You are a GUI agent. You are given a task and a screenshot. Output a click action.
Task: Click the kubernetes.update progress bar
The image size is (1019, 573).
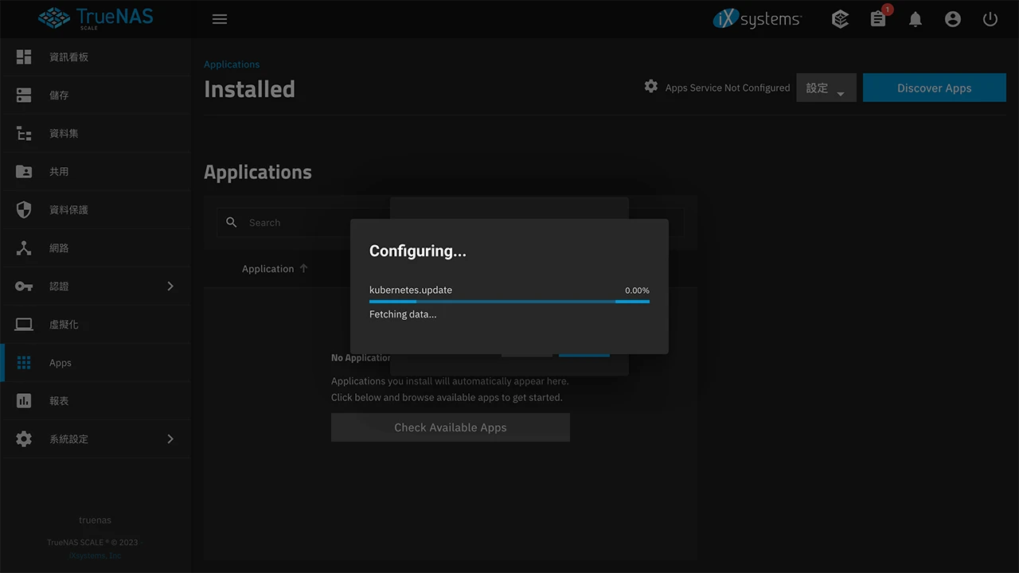click(509, 302)
